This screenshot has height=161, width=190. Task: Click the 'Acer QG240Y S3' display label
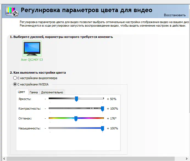[x=32, y=60]
